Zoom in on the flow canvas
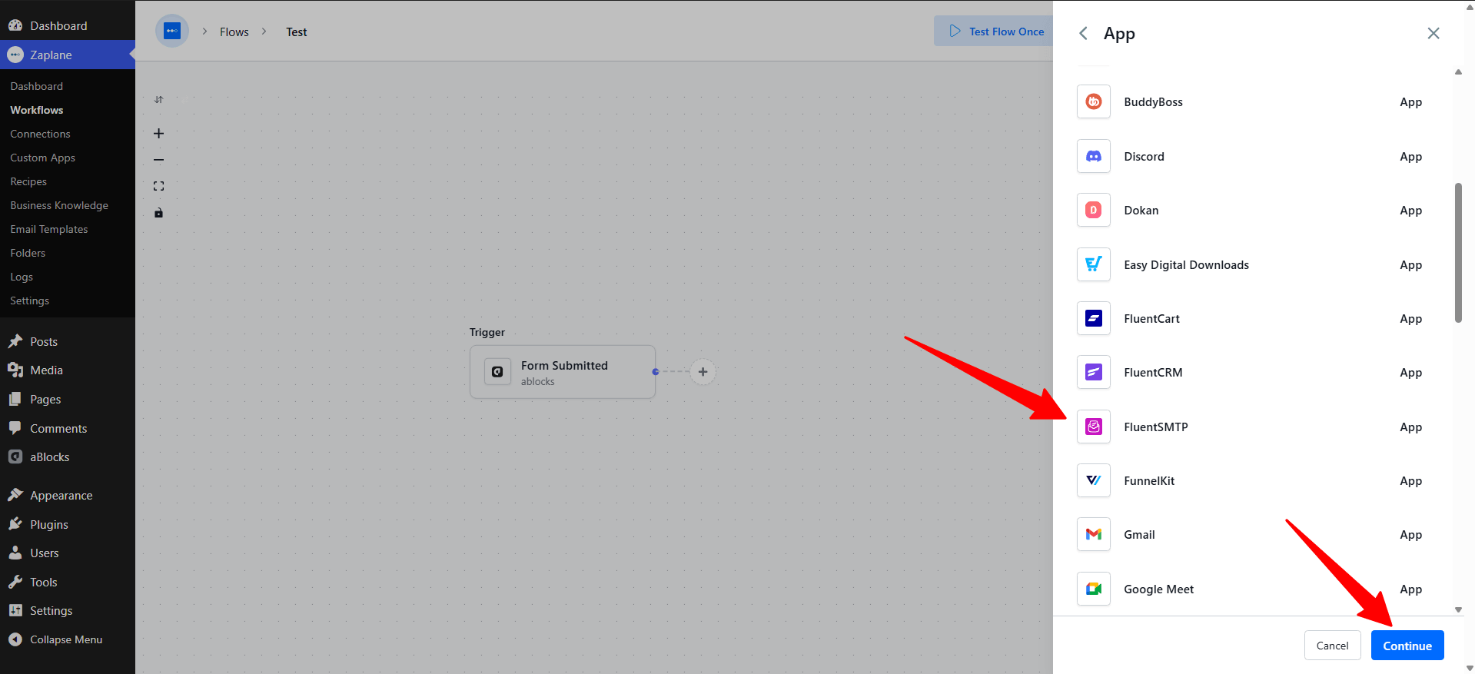 coord(158,134)
